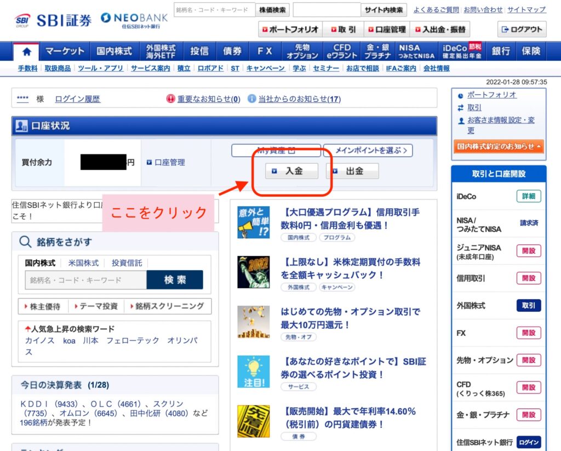The image size is (561, 451).
Task: Click the 出金 withdrawal button
Action: [x=352, y=171]
